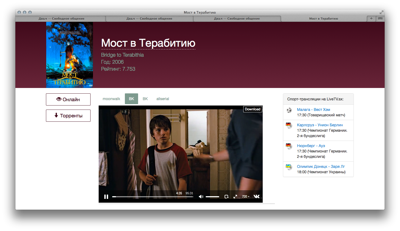This screenshot has width=400, height=231.
Task: Toggle loop playback in the video player
Action: [x=226, y=197]
